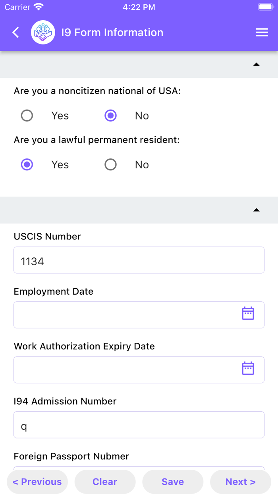Select No for noncitizen national of USA
This screenshot has width=278, height=494.
(110, 116)
